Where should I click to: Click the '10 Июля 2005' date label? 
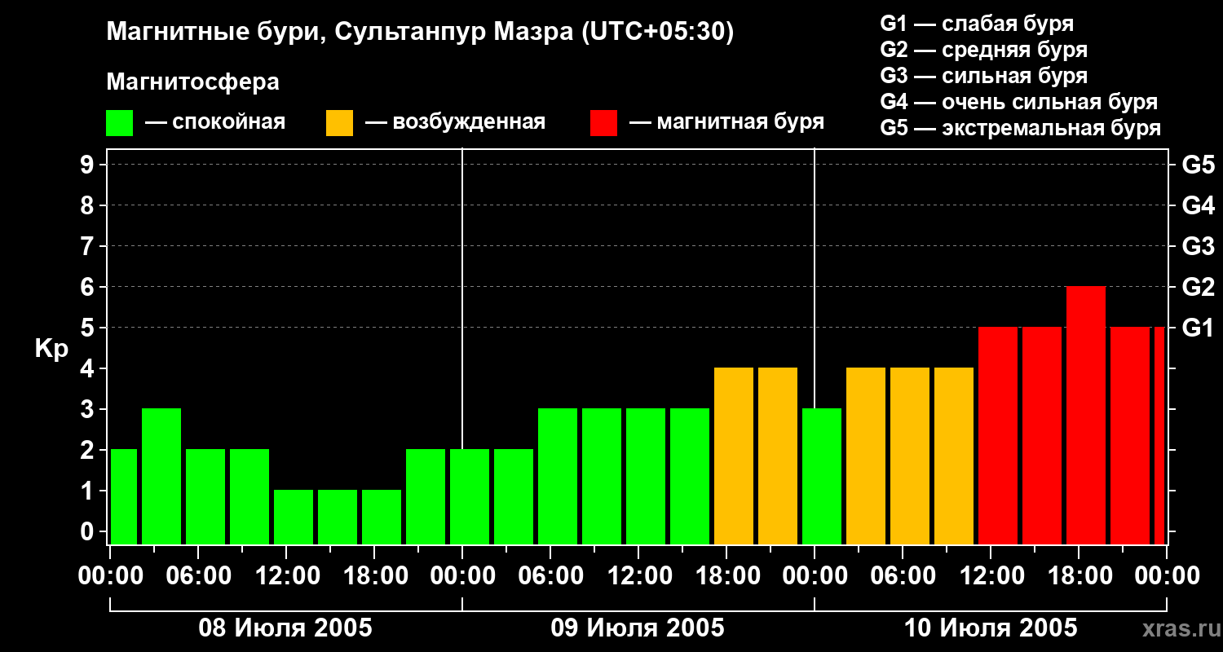991,628
